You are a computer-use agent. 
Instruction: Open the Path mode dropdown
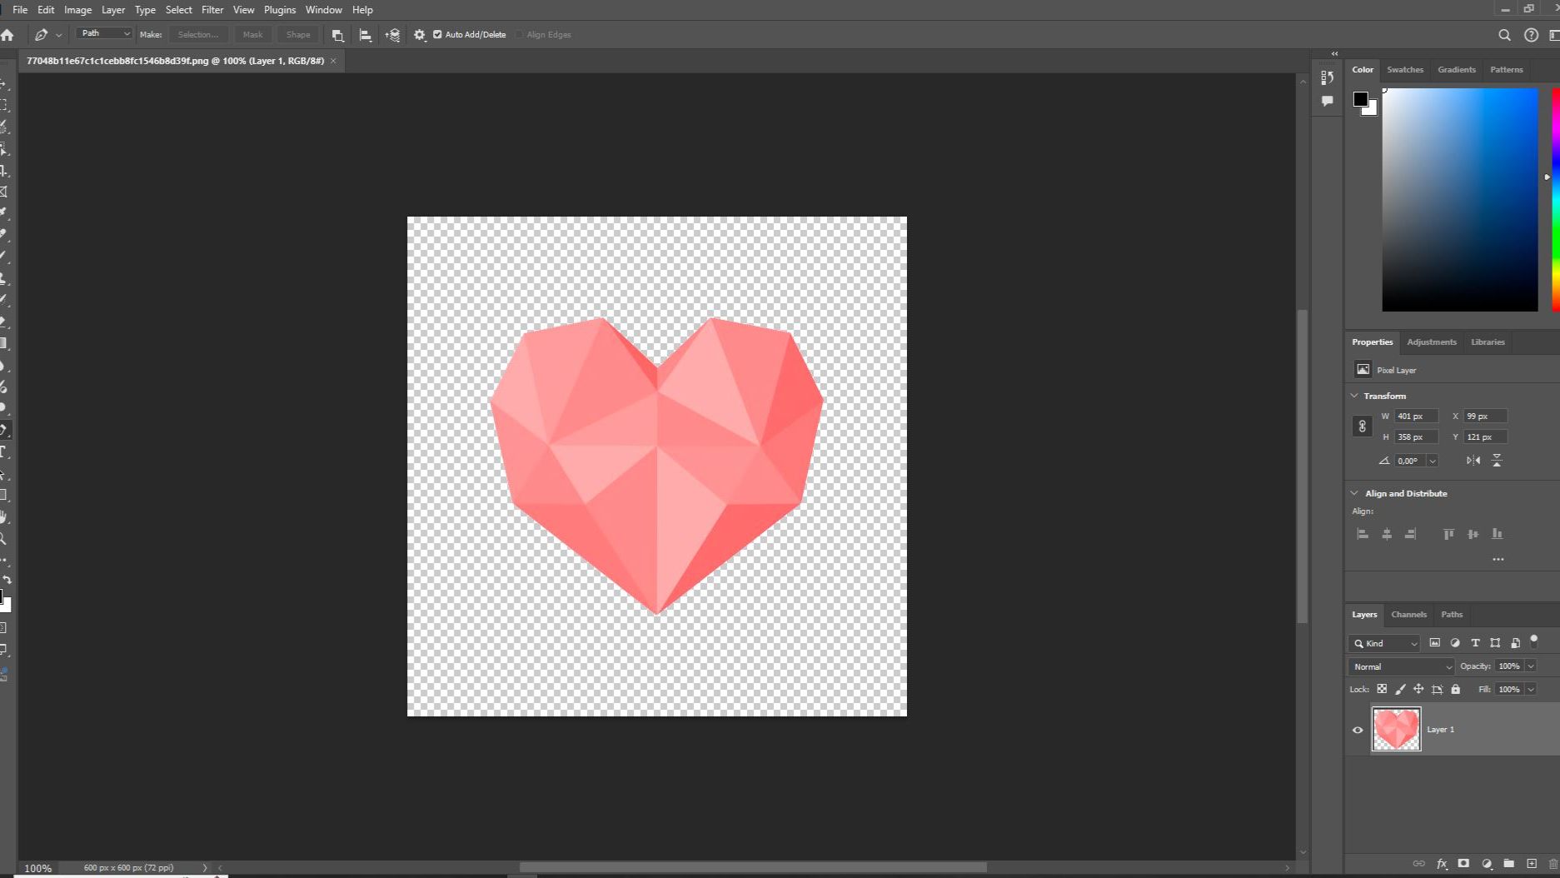102,32
